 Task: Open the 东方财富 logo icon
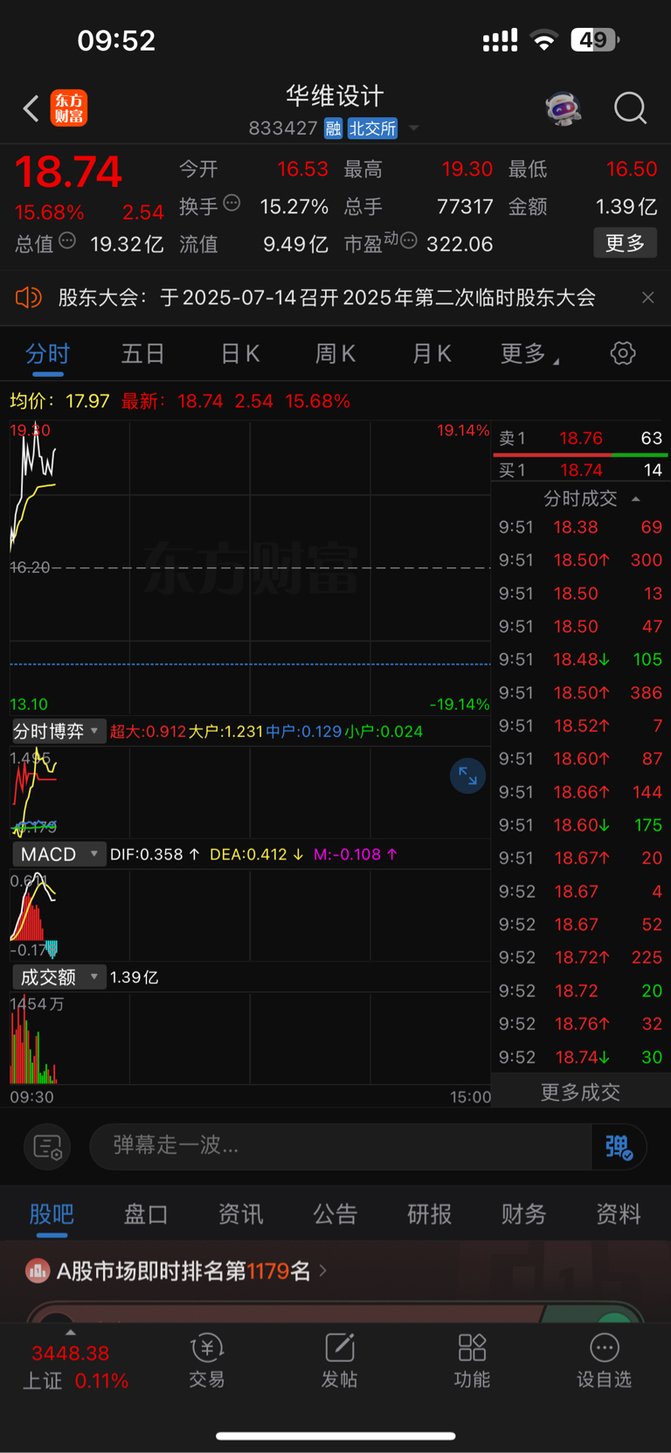[x=68, y=108]
